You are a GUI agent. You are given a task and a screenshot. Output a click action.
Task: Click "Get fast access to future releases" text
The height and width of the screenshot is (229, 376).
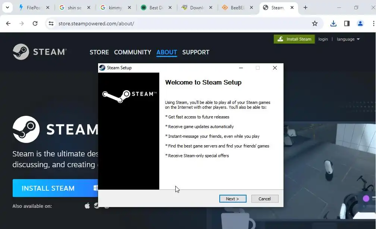(199, 117)
